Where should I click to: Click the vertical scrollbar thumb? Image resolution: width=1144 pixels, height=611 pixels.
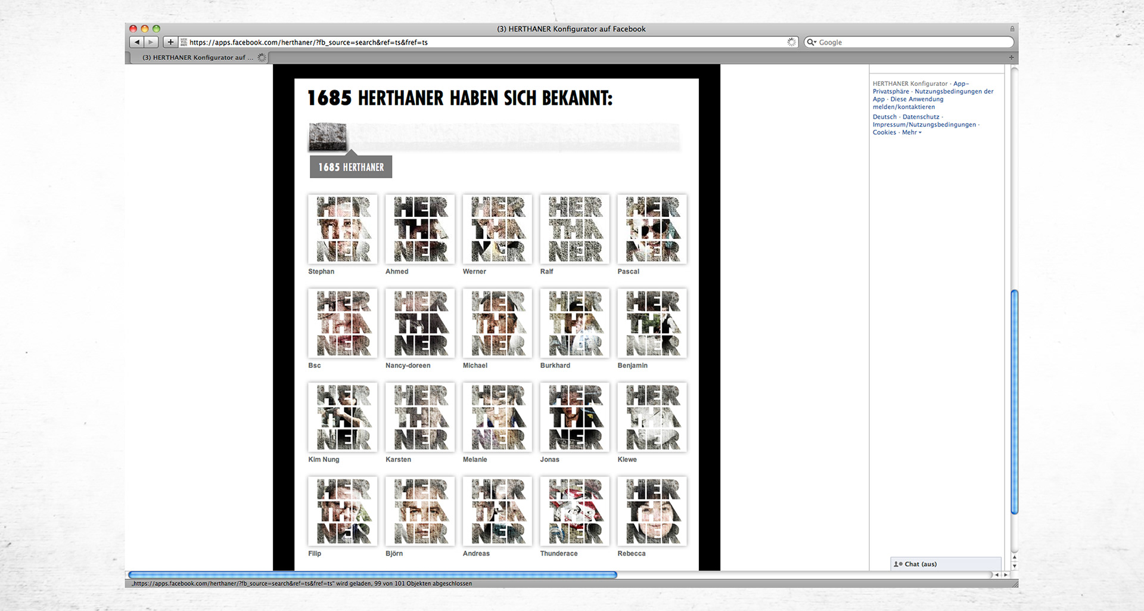[1014, 402]
